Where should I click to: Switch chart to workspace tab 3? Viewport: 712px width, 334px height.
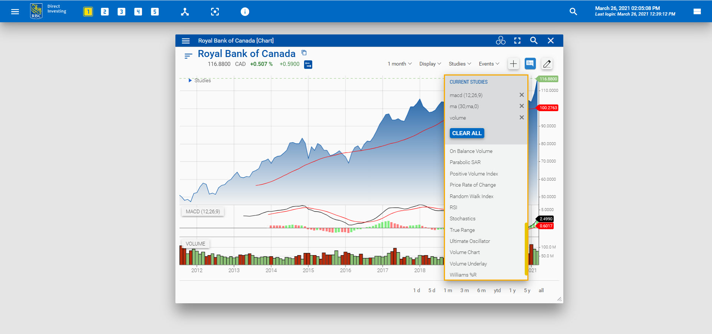[121, 11]
